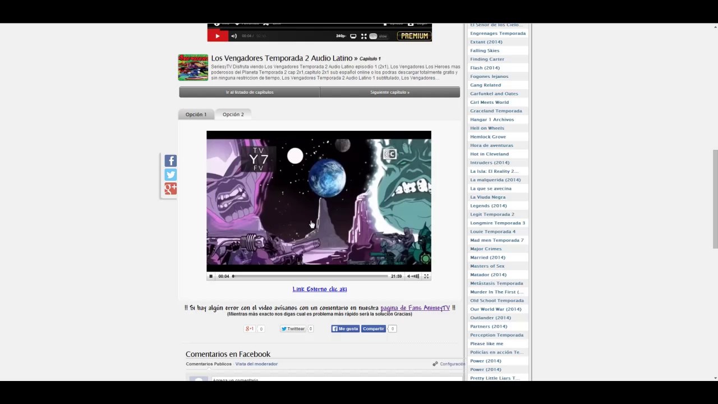Enter fullscreen on the Vengadores video

click(426, 276)
